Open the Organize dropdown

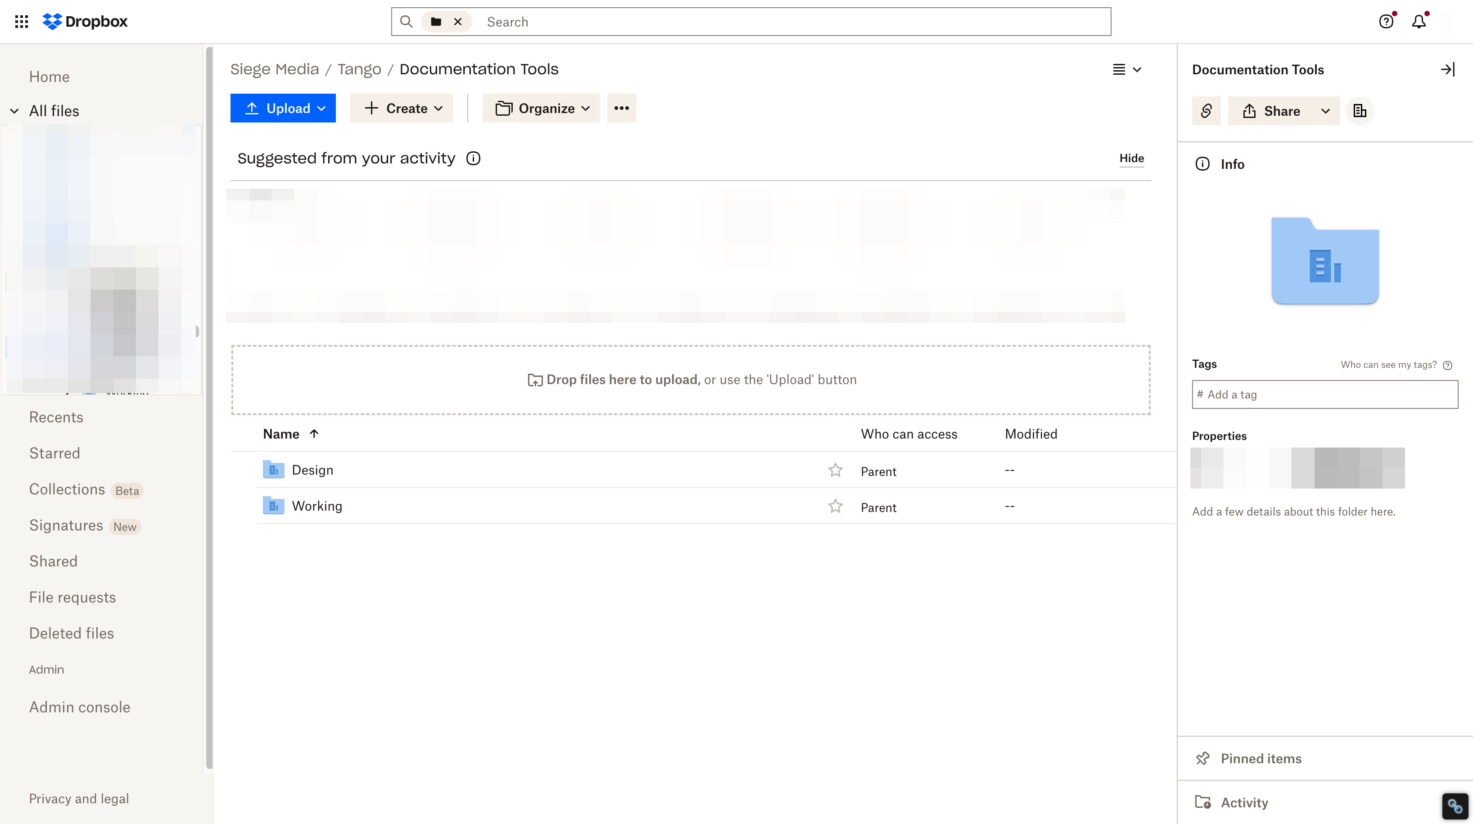[541, 108]
